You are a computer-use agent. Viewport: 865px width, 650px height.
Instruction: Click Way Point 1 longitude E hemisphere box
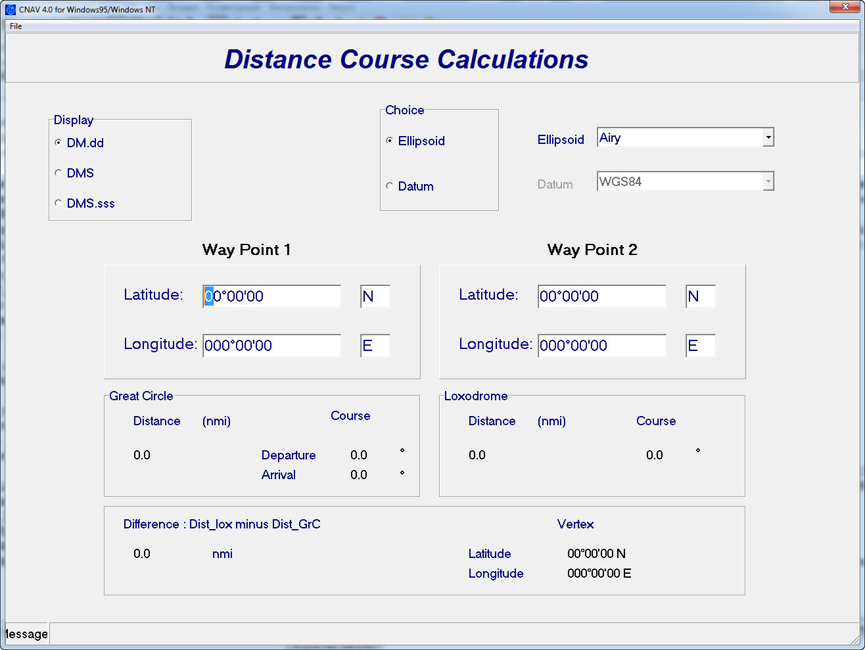(x=375, y=346)
